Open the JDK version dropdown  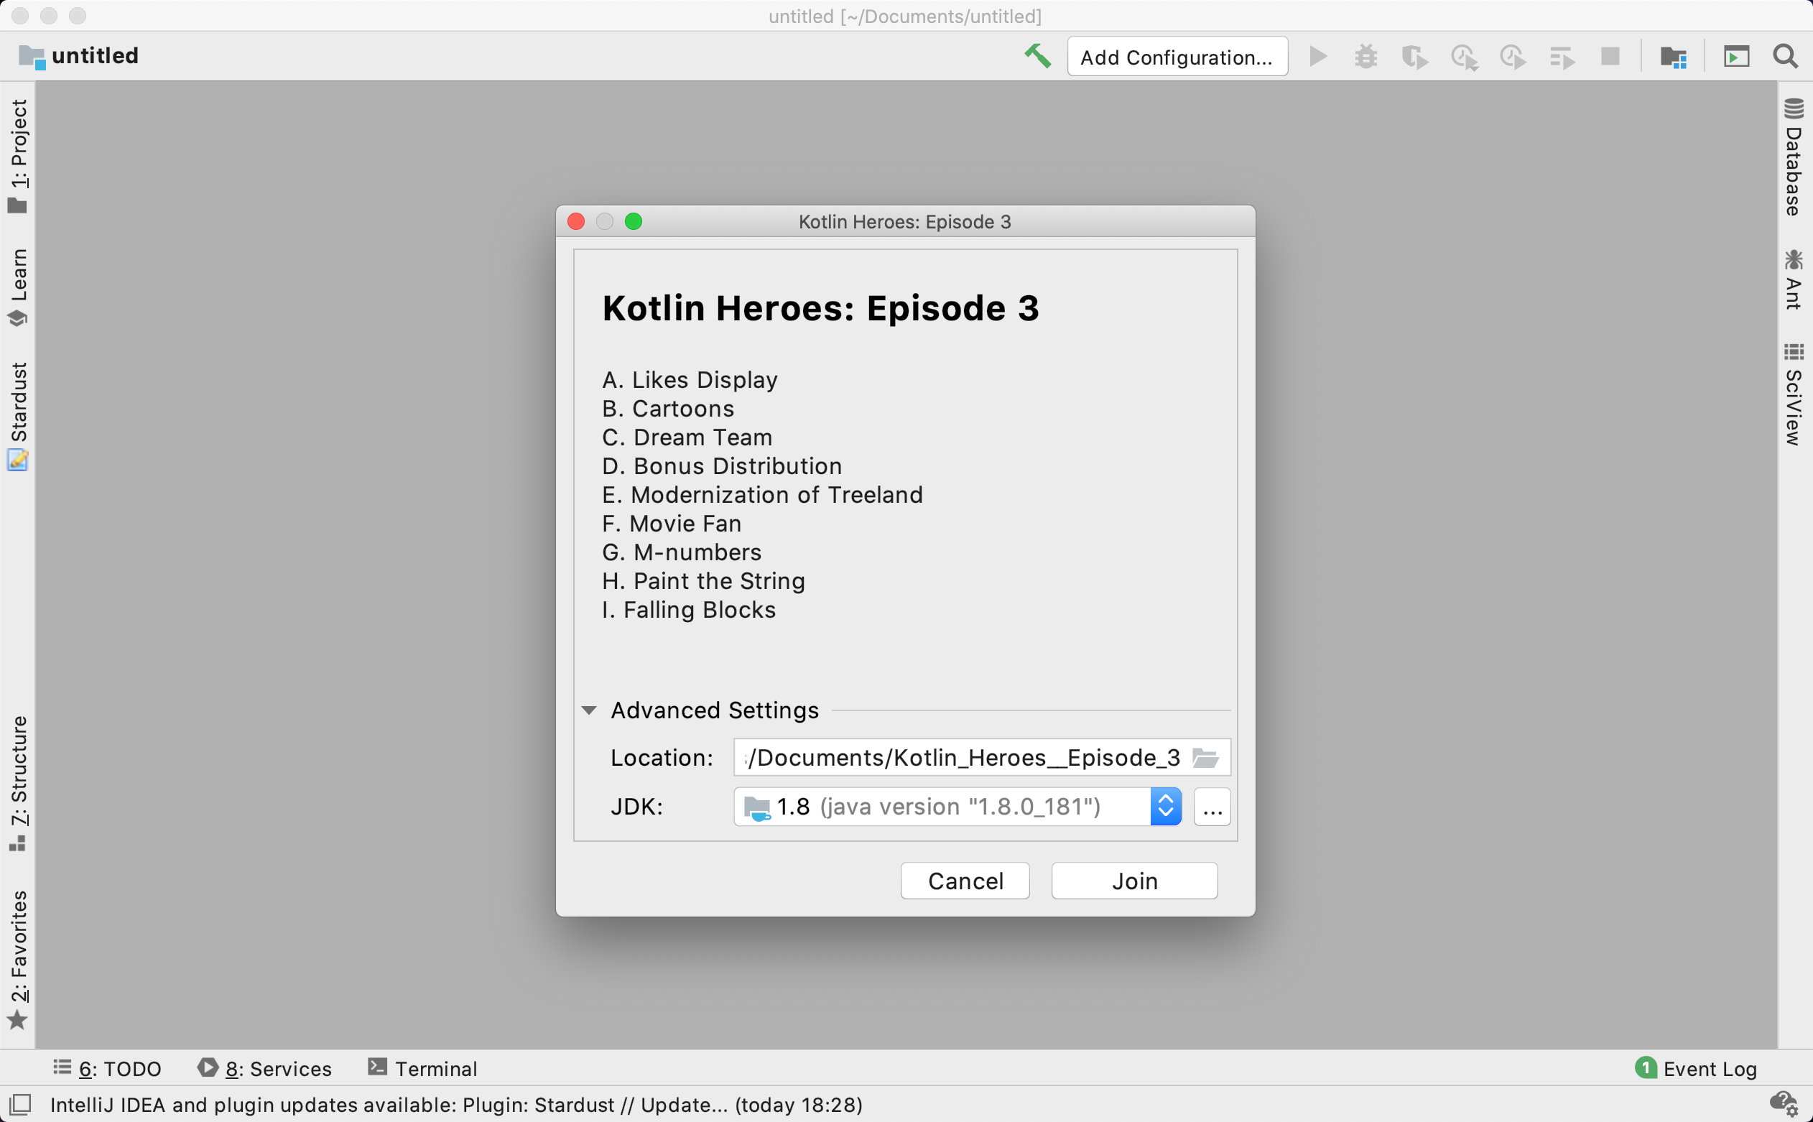point(1164,806)
